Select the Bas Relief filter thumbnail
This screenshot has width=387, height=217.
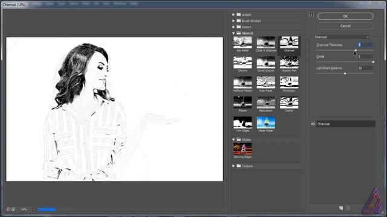pos(242,43)
